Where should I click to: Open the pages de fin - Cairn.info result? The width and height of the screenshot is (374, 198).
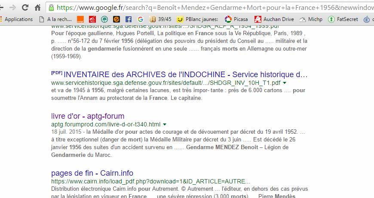coord(92,173)
